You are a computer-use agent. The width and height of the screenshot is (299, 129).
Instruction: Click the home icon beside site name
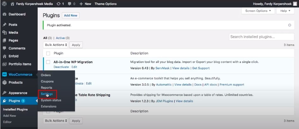pyautogui.click(x=12, y=4)
